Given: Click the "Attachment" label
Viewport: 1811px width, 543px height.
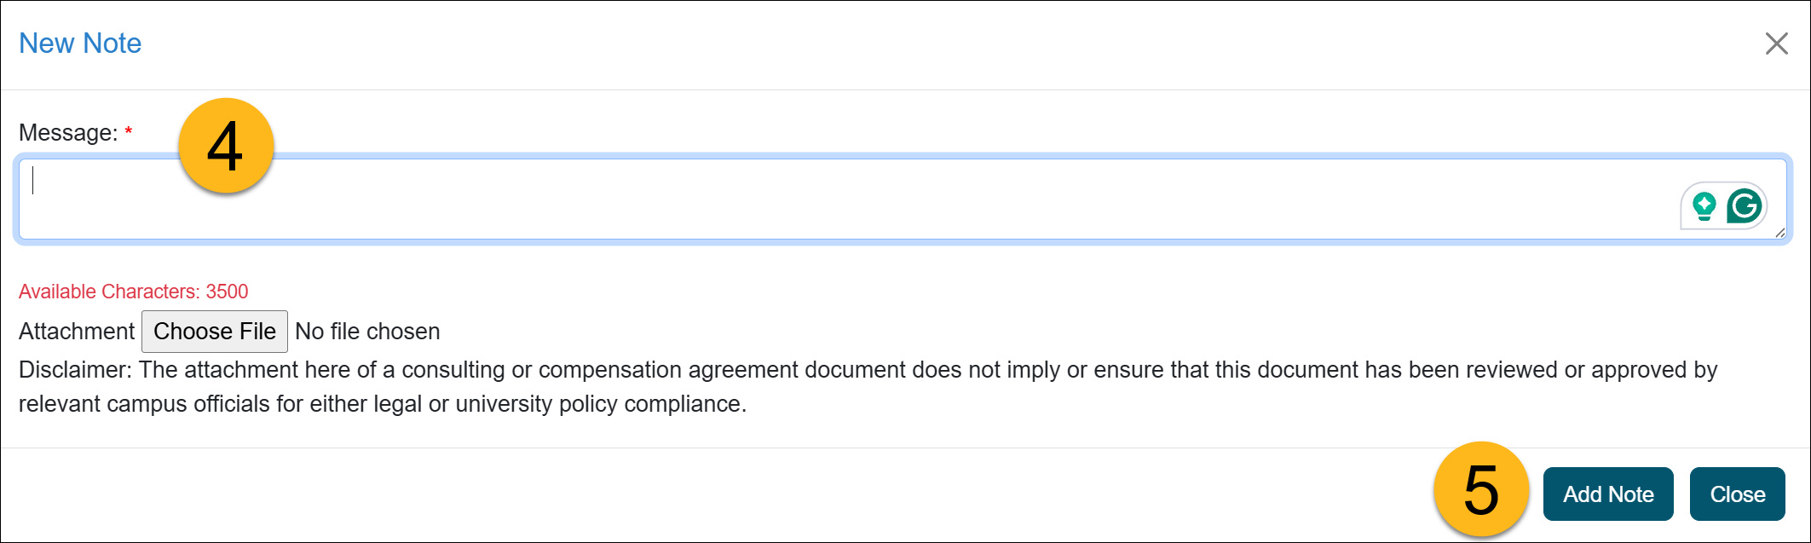Looking at the screenshot, I should click(x=77, y=332).
